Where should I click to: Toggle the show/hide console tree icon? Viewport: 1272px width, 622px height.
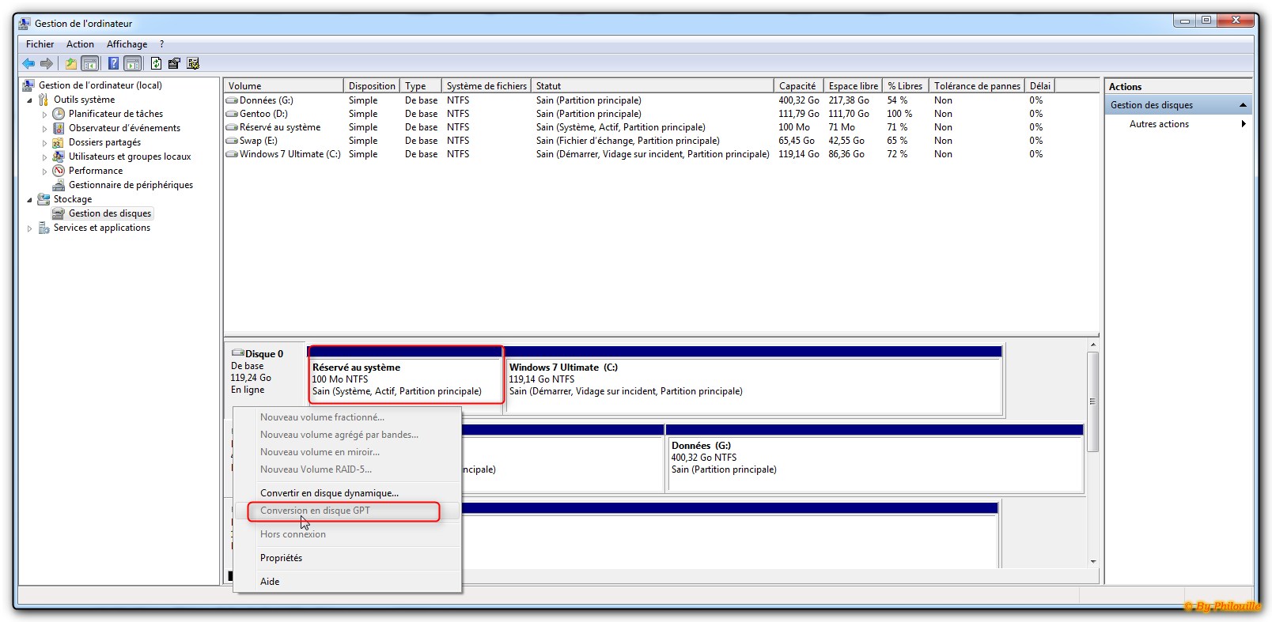point(90,63)
